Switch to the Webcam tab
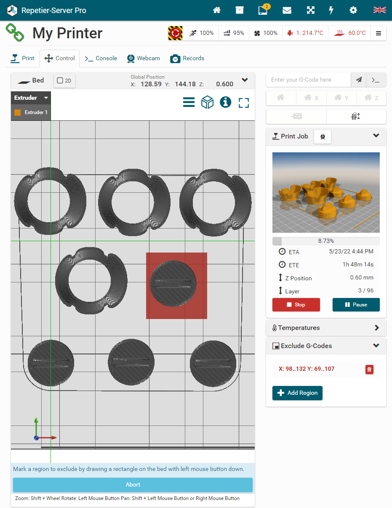The image size is (392, 508). [144, 58]
